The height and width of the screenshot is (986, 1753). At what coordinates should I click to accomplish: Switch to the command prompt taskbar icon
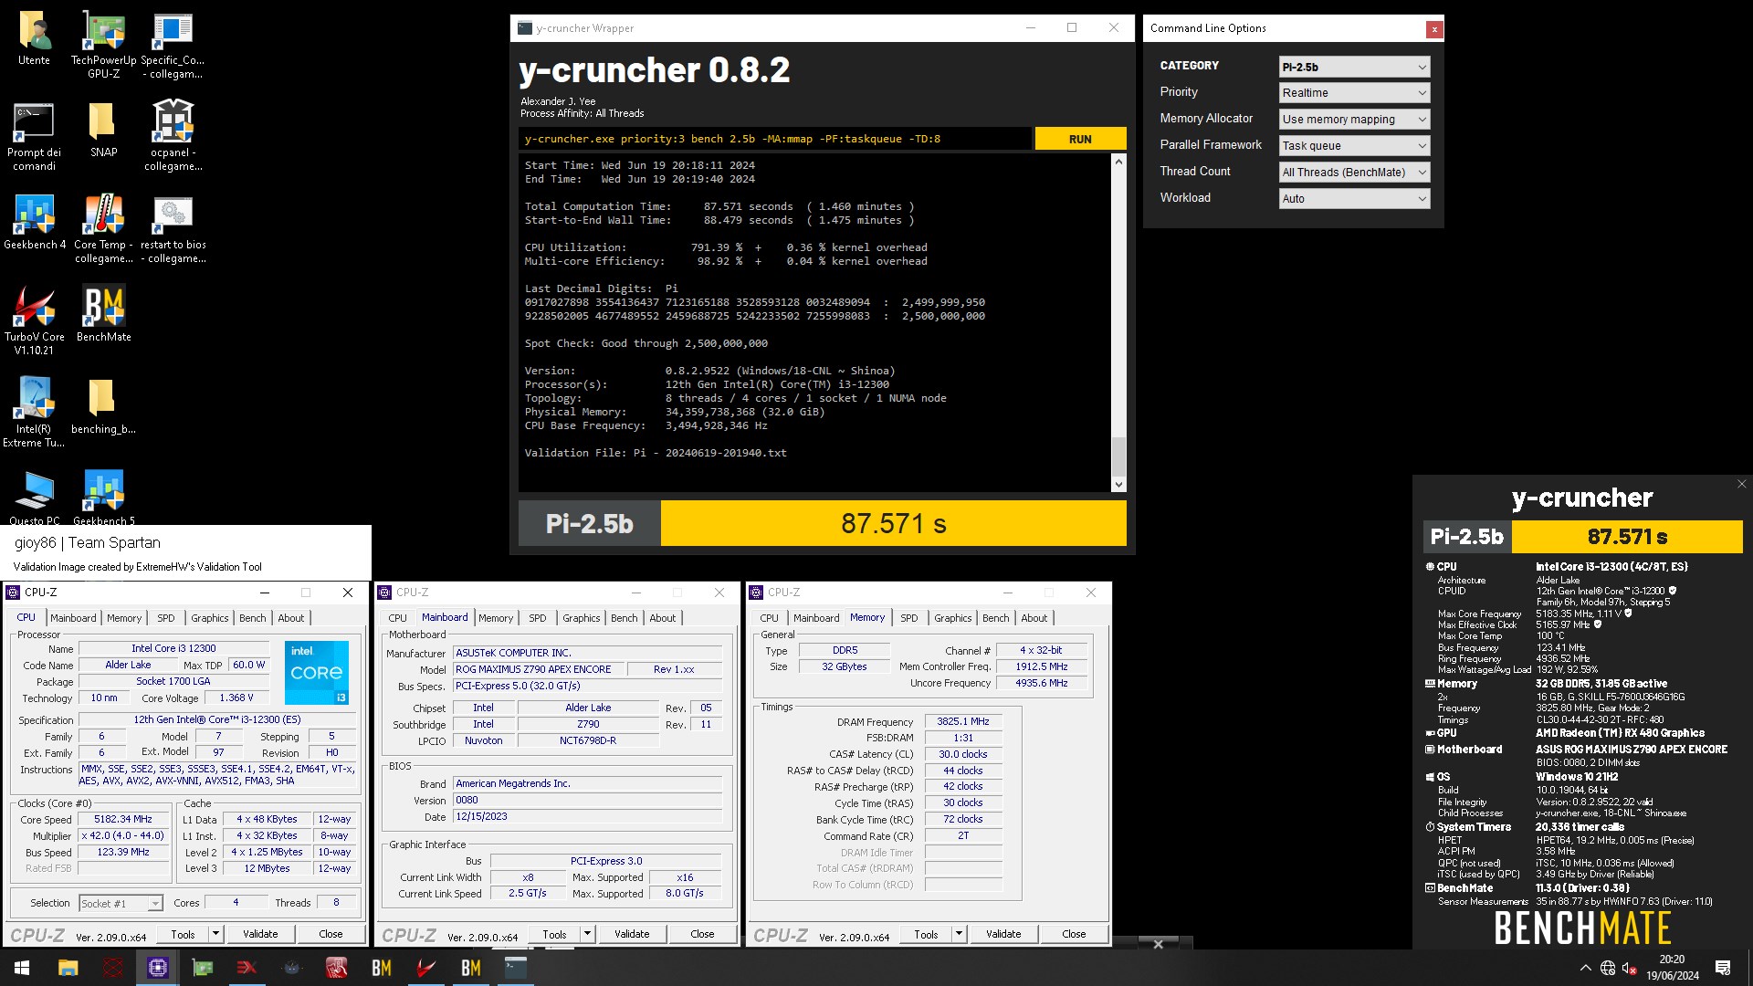[x=515, y=968]
